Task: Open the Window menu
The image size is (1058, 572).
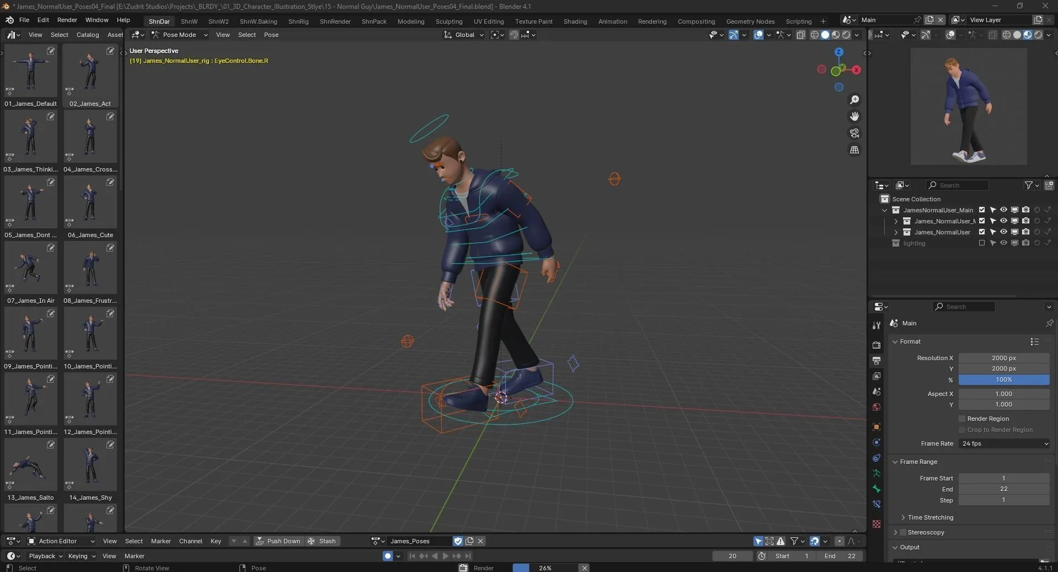Action: [x=96, y=20]
